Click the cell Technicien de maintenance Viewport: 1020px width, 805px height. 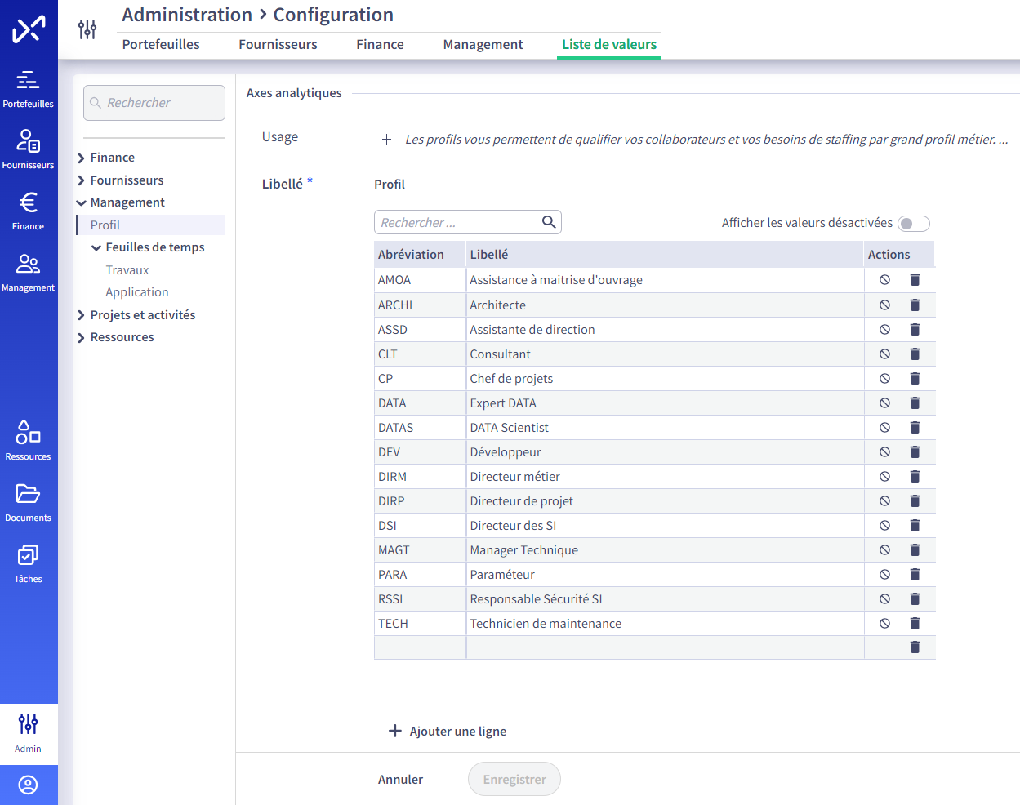pyautogui.click(x=665, y=624)
